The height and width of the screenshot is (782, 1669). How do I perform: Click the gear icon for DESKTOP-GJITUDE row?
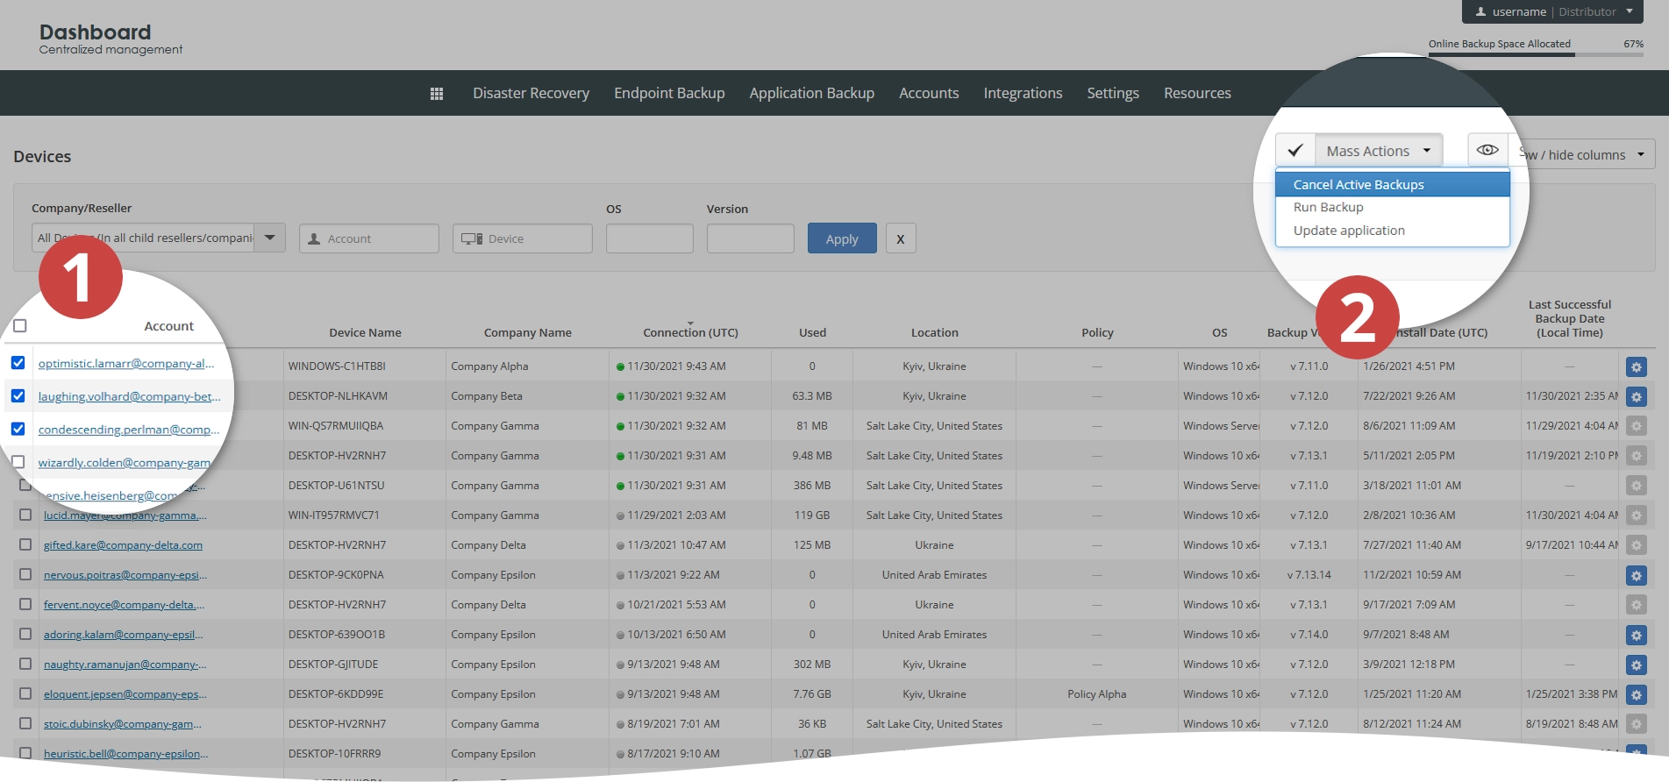pyautogui.click(x=1636, y=665)
